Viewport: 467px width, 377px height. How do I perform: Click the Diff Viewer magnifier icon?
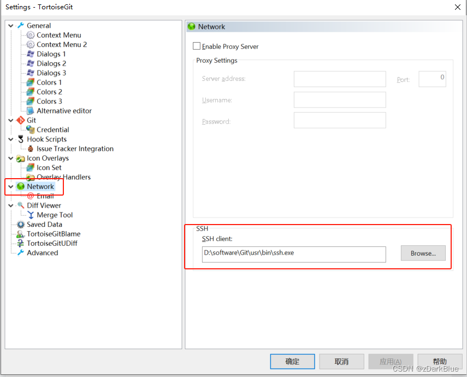[x=21, y=205]
